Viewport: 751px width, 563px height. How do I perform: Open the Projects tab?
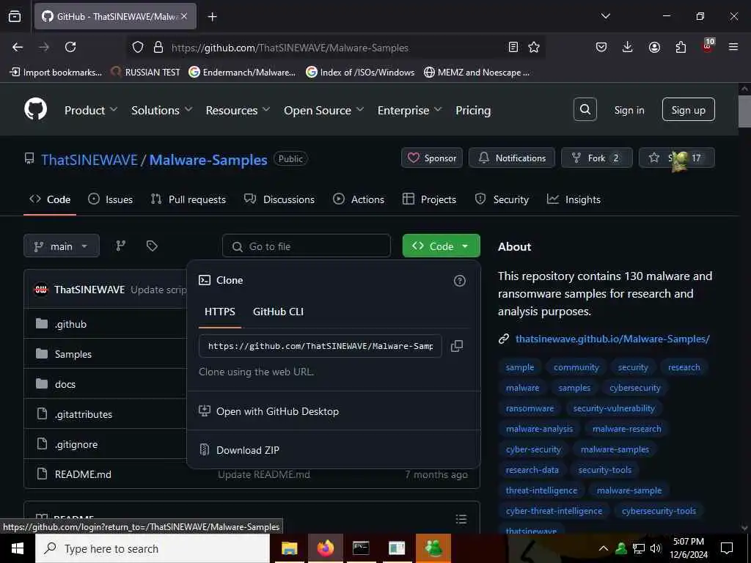(429, 199)
